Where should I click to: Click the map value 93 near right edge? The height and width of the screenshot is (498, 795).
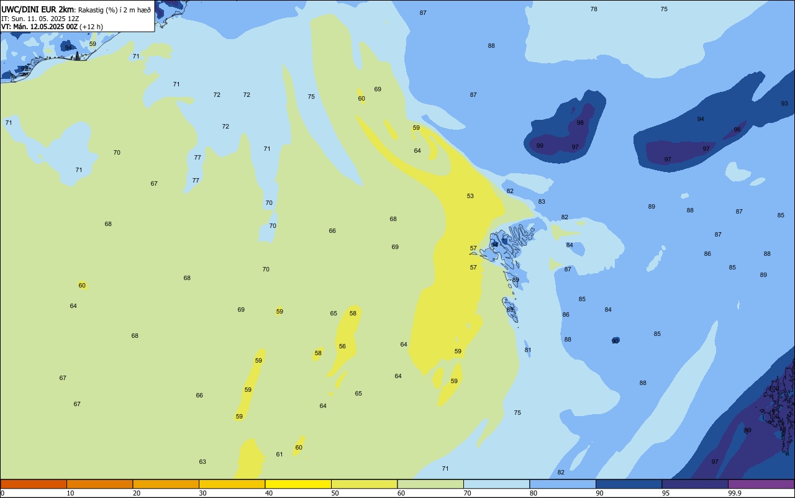point(784,104)
